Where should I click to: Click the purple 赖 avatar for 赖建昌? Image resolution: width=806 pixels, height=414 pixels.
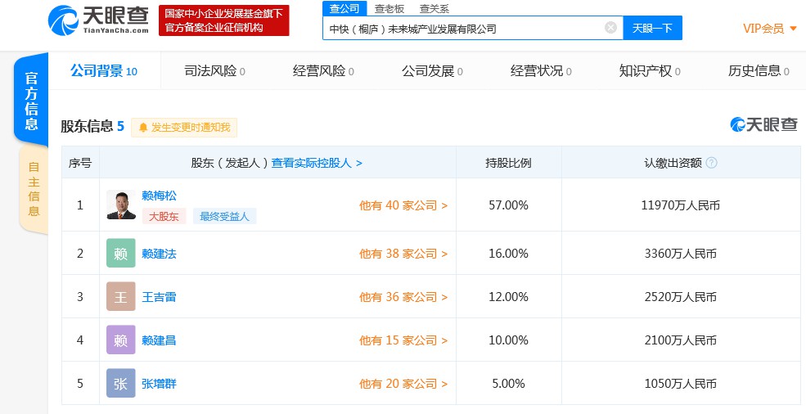121,340
